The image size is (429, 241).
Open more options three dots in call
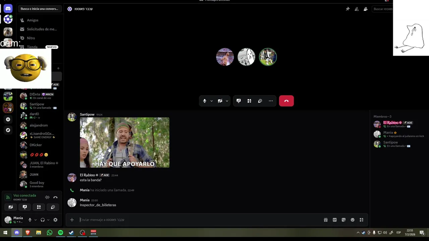click(271, 101)
